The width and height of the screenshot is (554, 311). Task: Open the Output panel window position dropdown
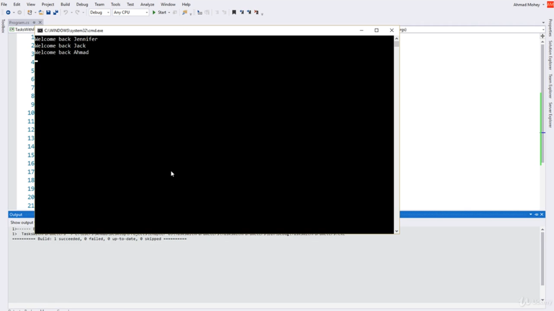click(531, 215)
